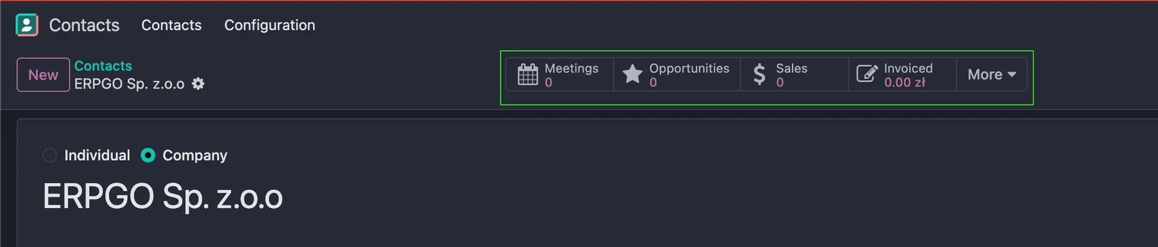Open the Contacts menu in the navbar

tap(171, 25)
